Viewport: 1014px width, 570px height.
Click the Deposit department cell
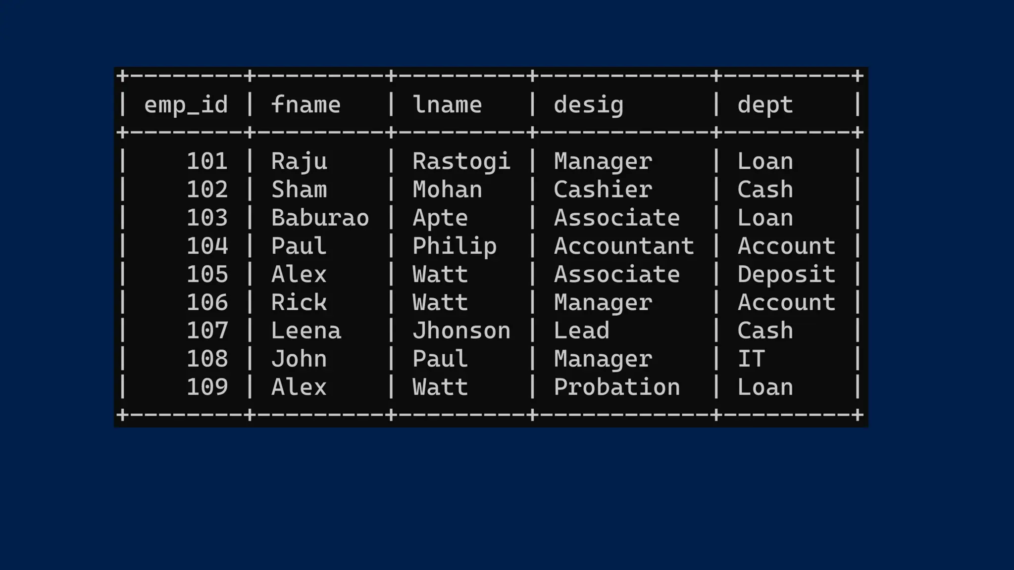(786, 274)
